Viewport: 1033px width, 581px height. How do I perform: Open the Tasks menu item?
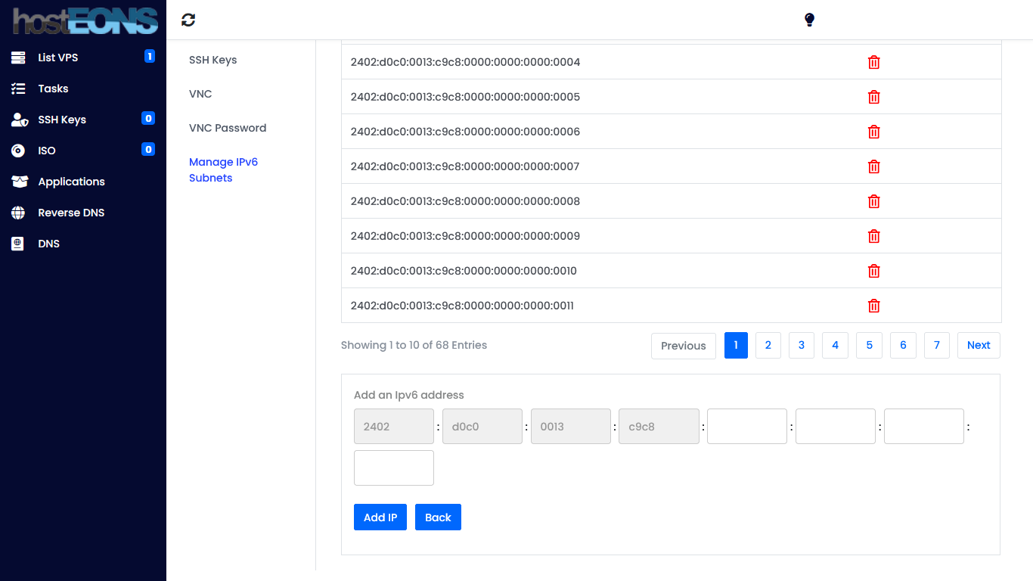click(x=53, y=89)
